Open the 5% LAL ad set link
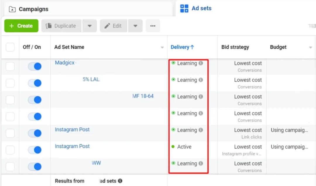 91,79
